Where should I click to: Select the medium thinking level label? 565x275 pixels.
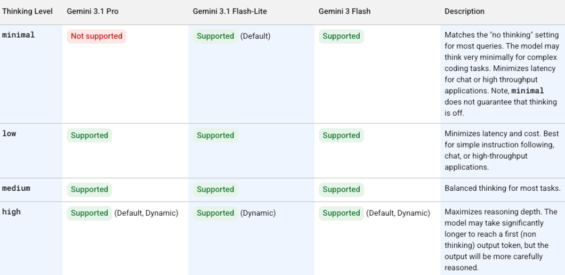(x=16, y=188)
